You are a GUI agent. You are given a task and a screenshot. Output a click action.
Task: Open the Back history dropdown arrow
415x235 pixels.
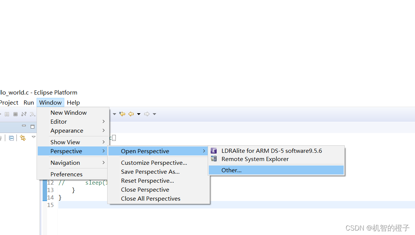coord(139,114)
